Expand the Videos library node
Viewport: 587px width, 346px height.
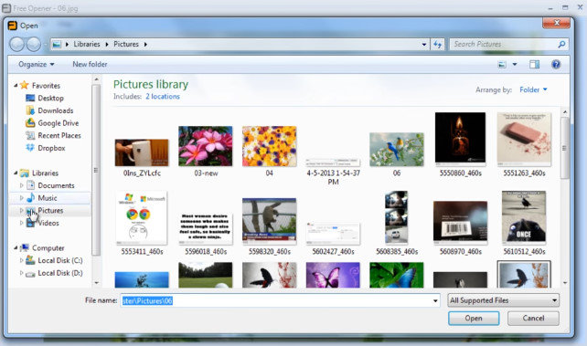[21, 223]
